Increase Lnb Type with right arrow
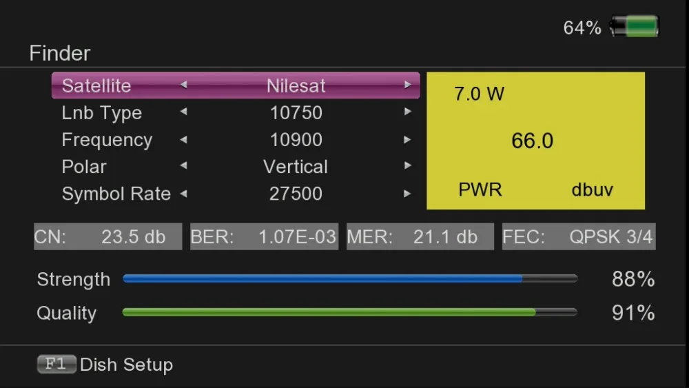This screenshot has height=388, width=689. 407,112
